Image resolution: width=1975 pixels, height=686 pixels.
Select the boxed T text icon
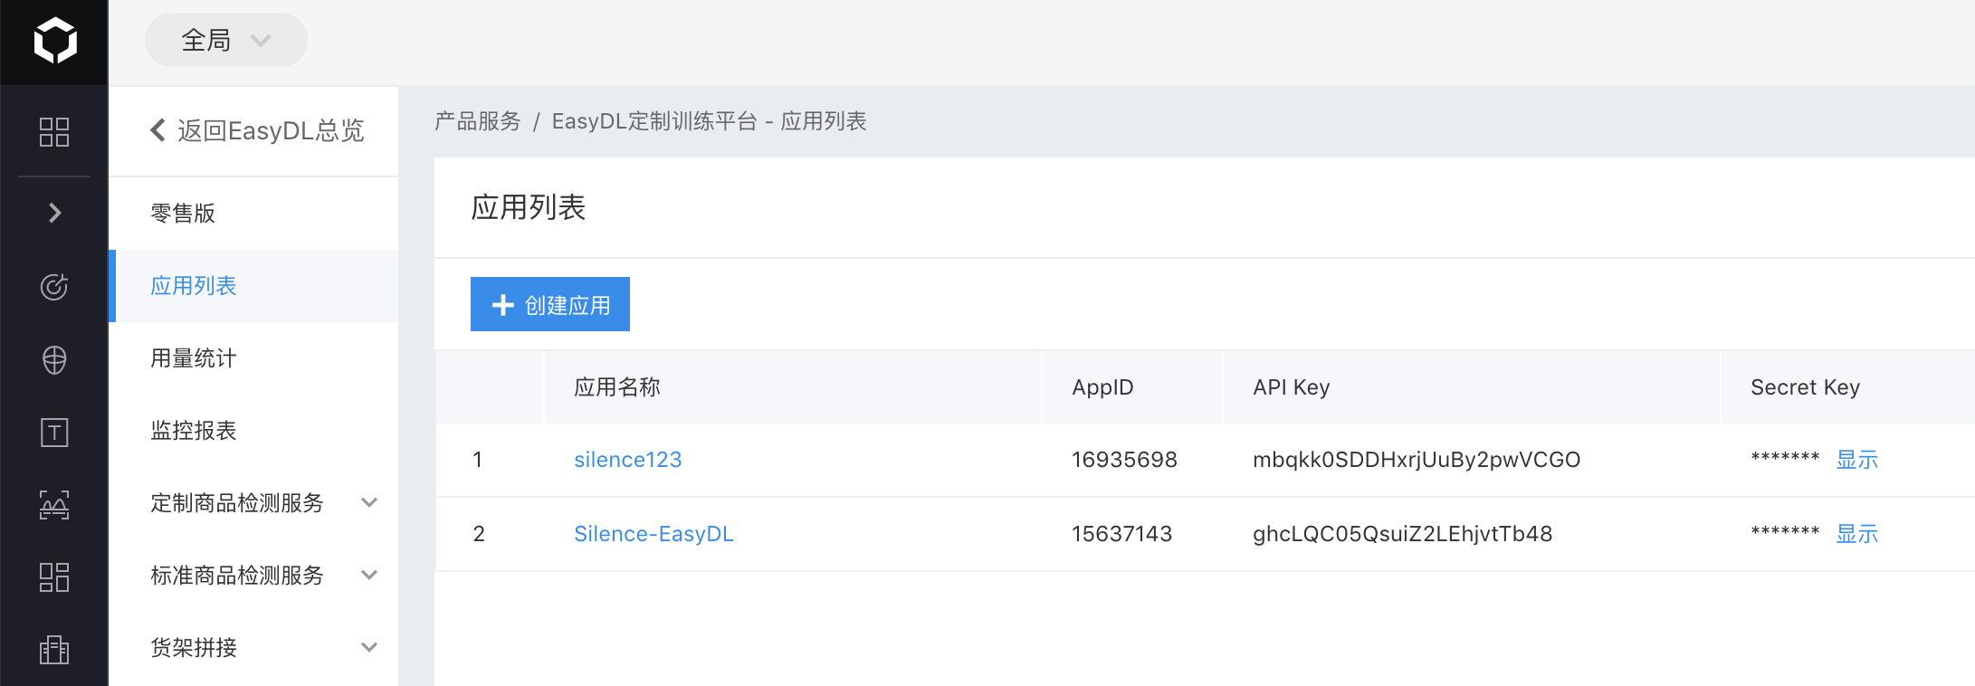54,433
